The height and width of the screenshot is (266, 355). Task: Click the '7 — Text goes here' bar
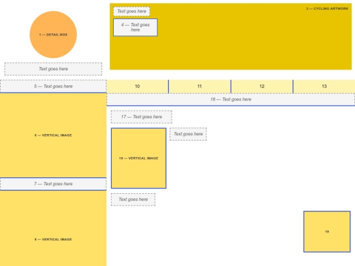[x=53, y=184]
